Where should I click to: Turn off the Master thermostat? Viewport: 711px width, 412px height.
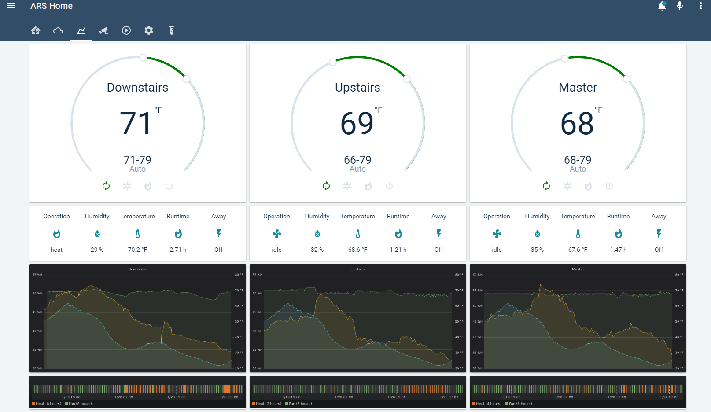(609, 186)
